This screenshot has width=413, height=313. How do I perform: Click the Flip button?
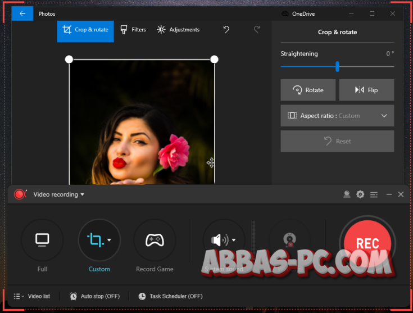click(366, 90)
